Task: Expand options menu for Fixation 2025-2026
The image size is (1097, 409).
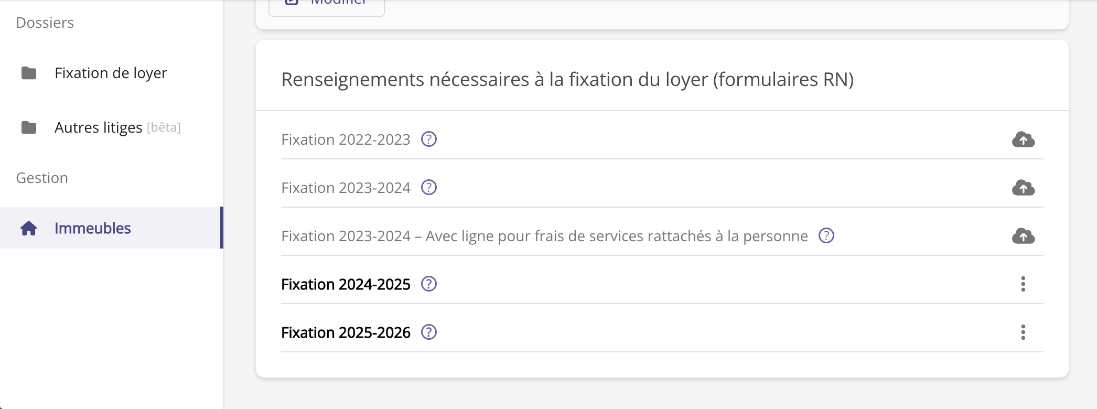Action: [1023, 332]
